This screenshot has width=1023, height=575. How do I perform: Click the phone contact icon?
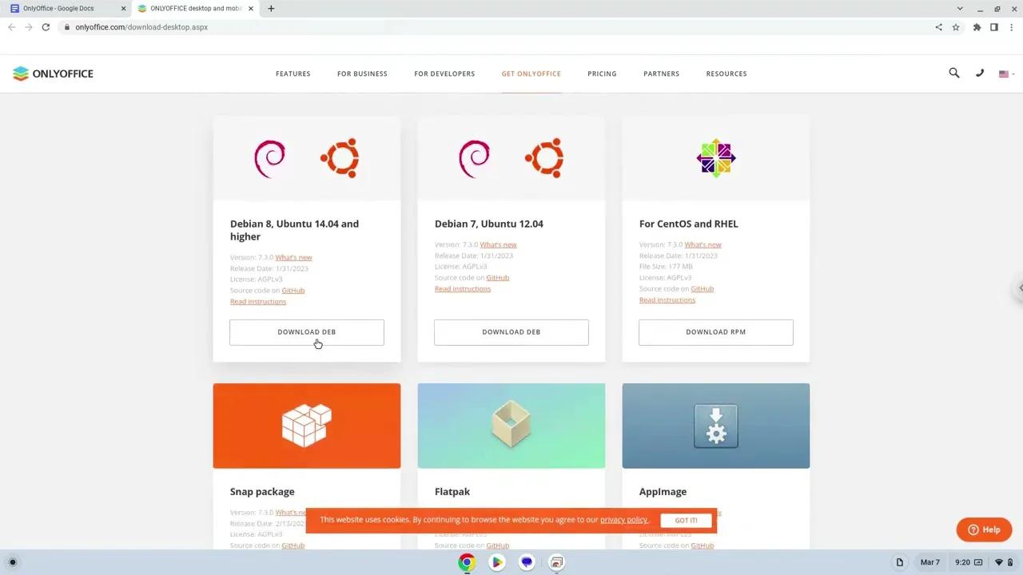click(980, 73)
